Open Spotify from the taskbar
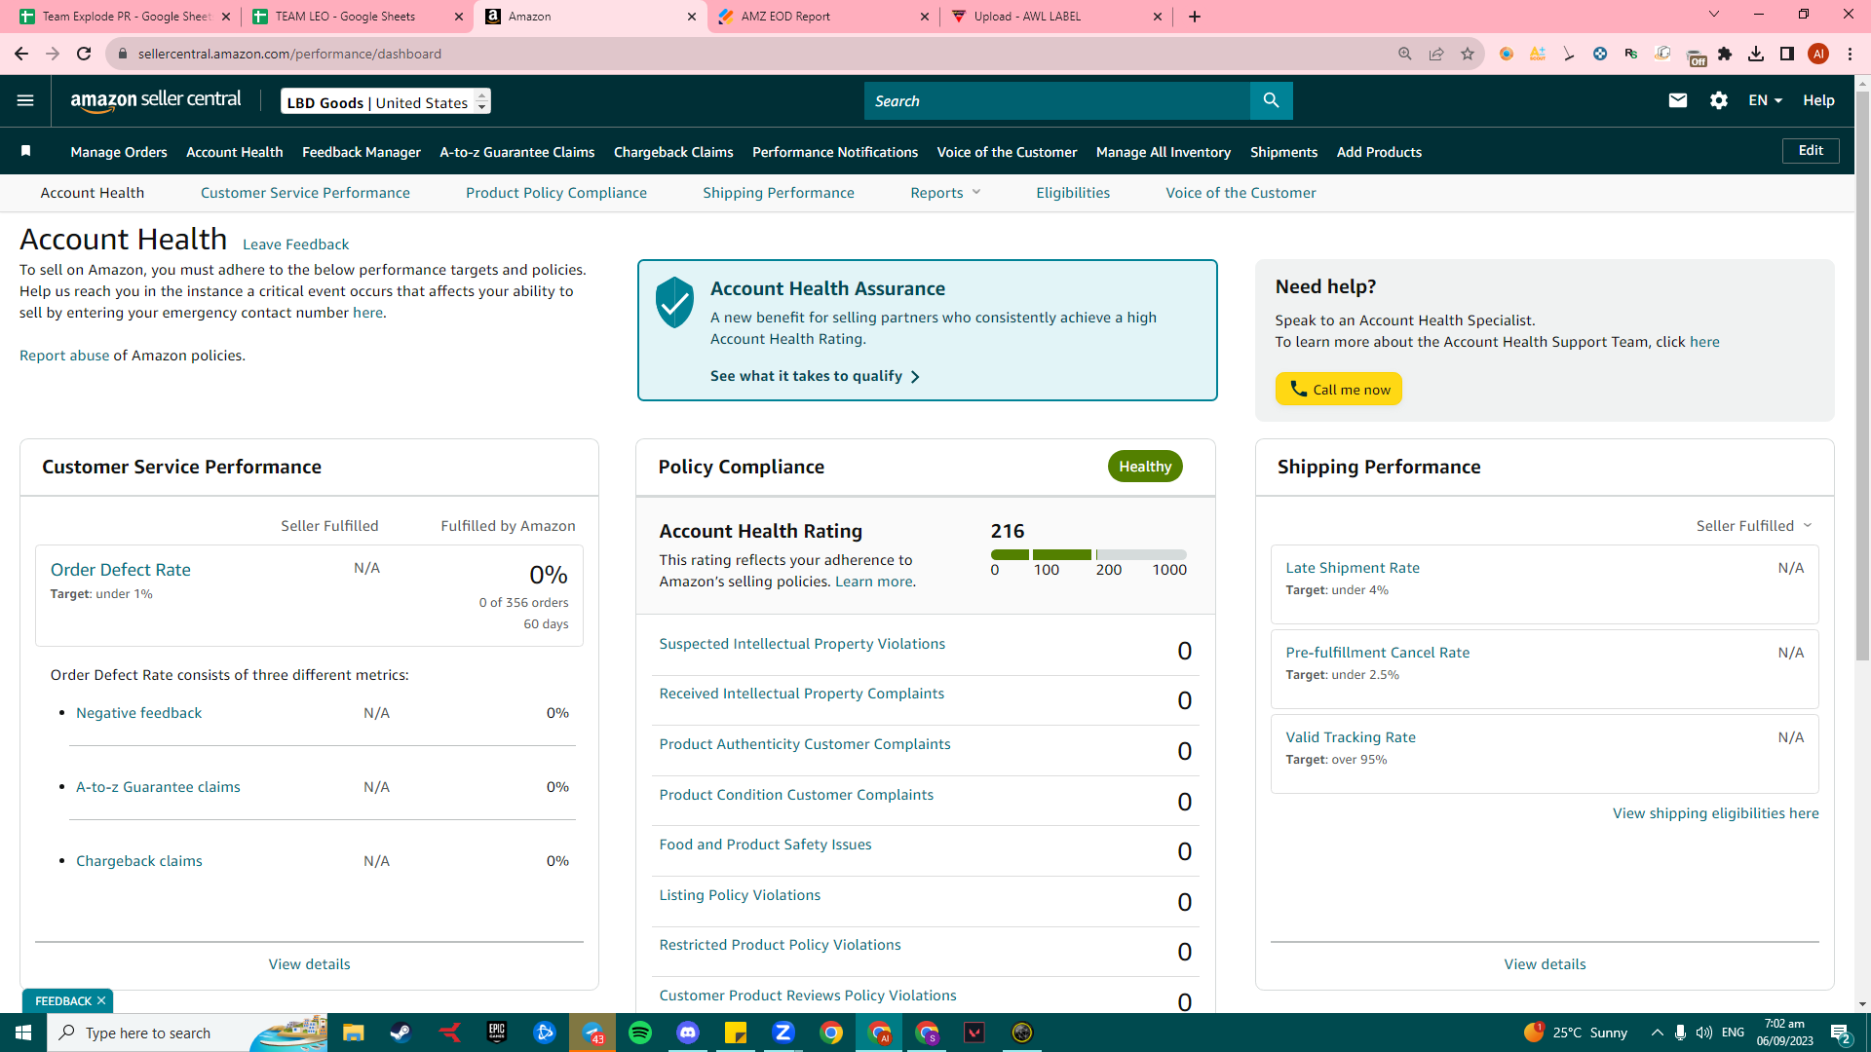 click(640, 1033)
